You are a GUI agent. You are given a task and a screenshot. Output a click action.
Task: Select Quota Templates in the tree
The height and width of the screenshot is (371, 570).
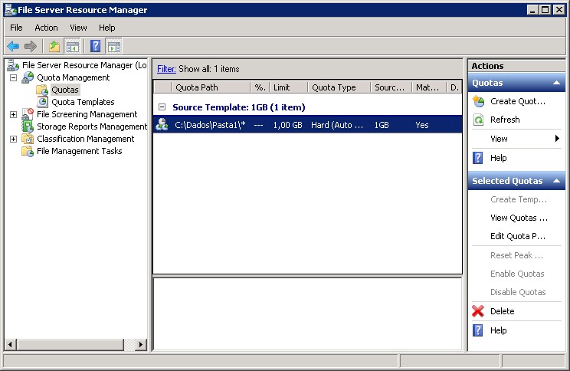[x=83, y=102]
